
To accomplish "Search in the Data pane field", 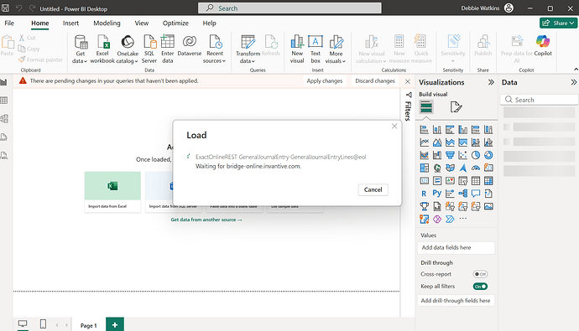I will (539, 100).
